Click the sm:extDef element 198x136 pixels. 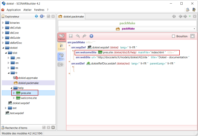click(78, 63)
